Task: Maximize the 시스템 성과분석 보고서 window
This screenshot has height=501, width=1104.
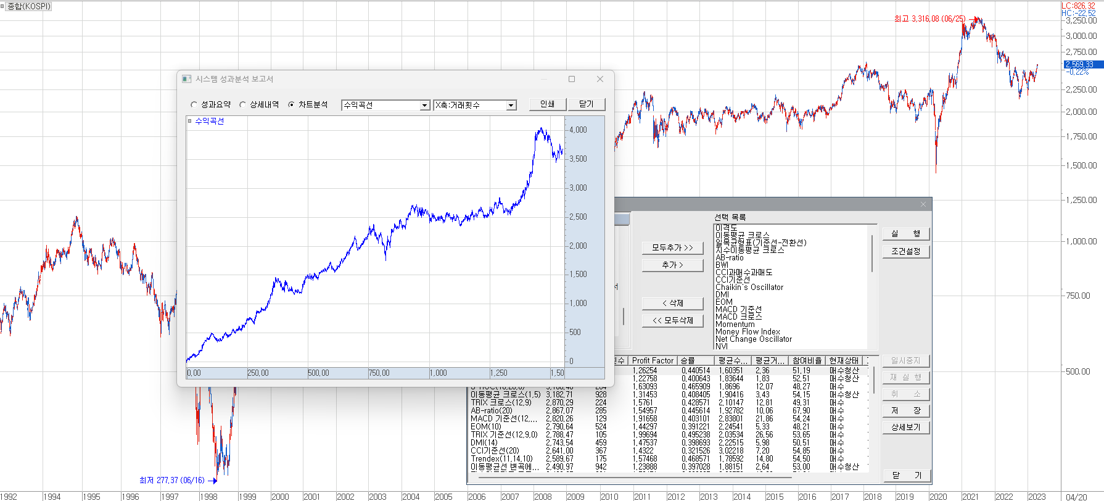Action: tap(572, 79)
